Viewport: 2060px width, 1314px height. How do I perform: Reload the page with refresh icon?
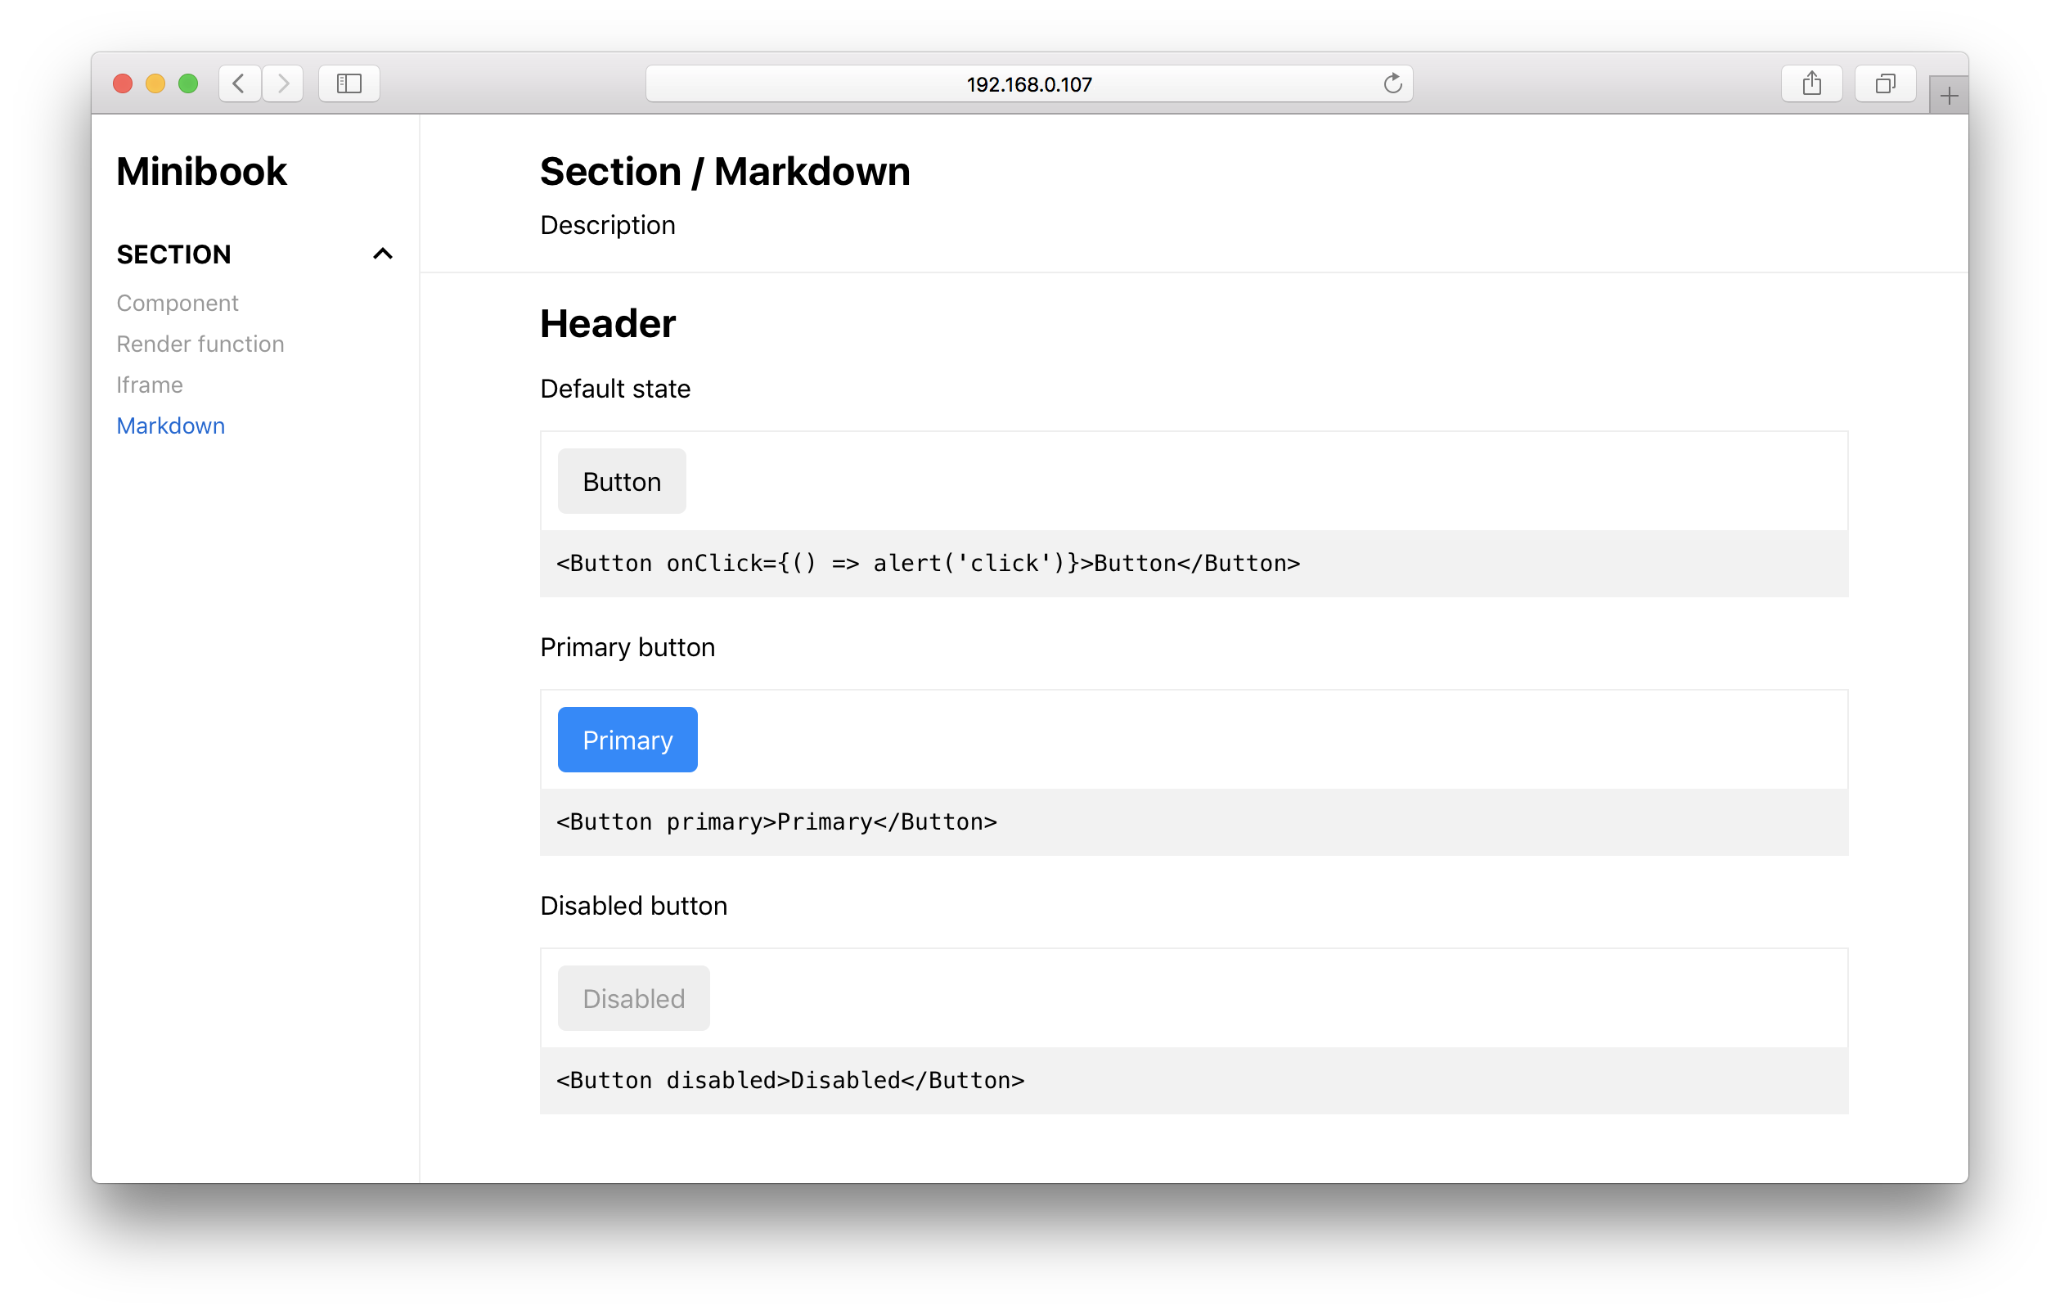(1392, 83)
